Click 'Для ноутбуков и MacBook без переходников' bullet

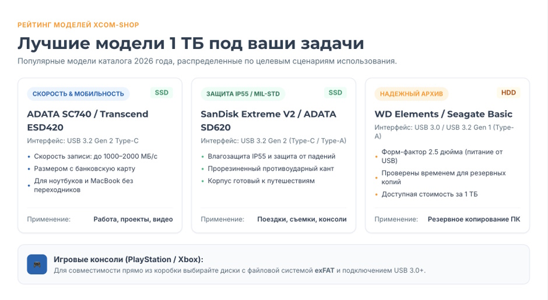click(83, 185)
